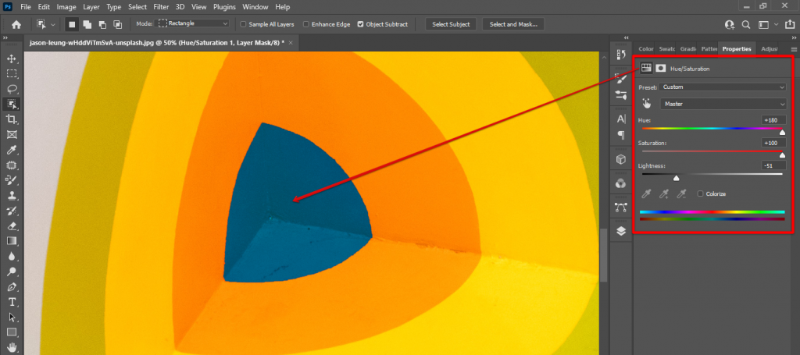Expand the Preset Custom dropdown

(x=723, y=87)
